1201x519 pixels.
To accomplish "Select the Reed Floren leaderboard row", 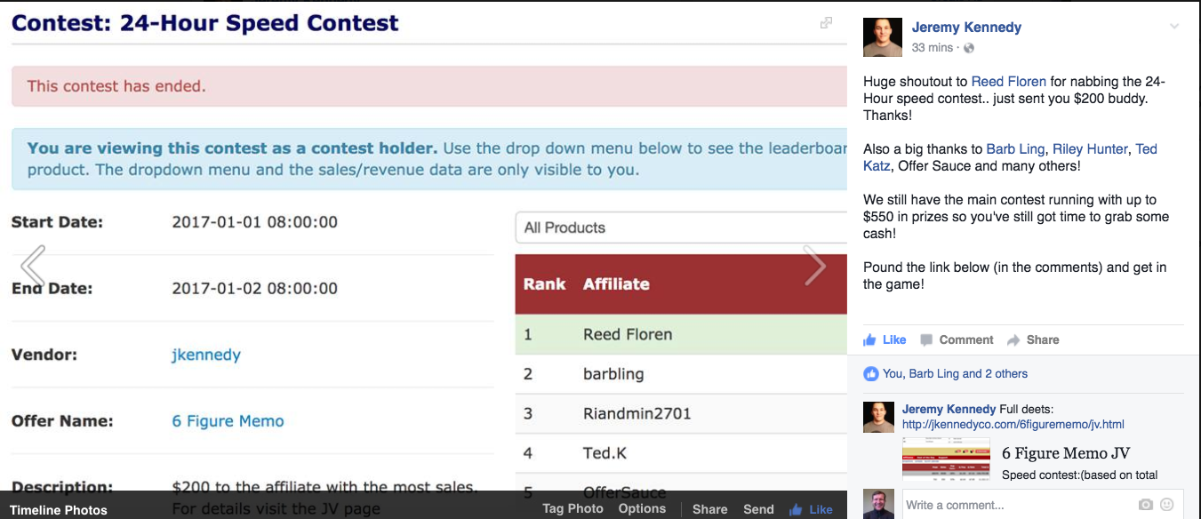I will (681, 334).
